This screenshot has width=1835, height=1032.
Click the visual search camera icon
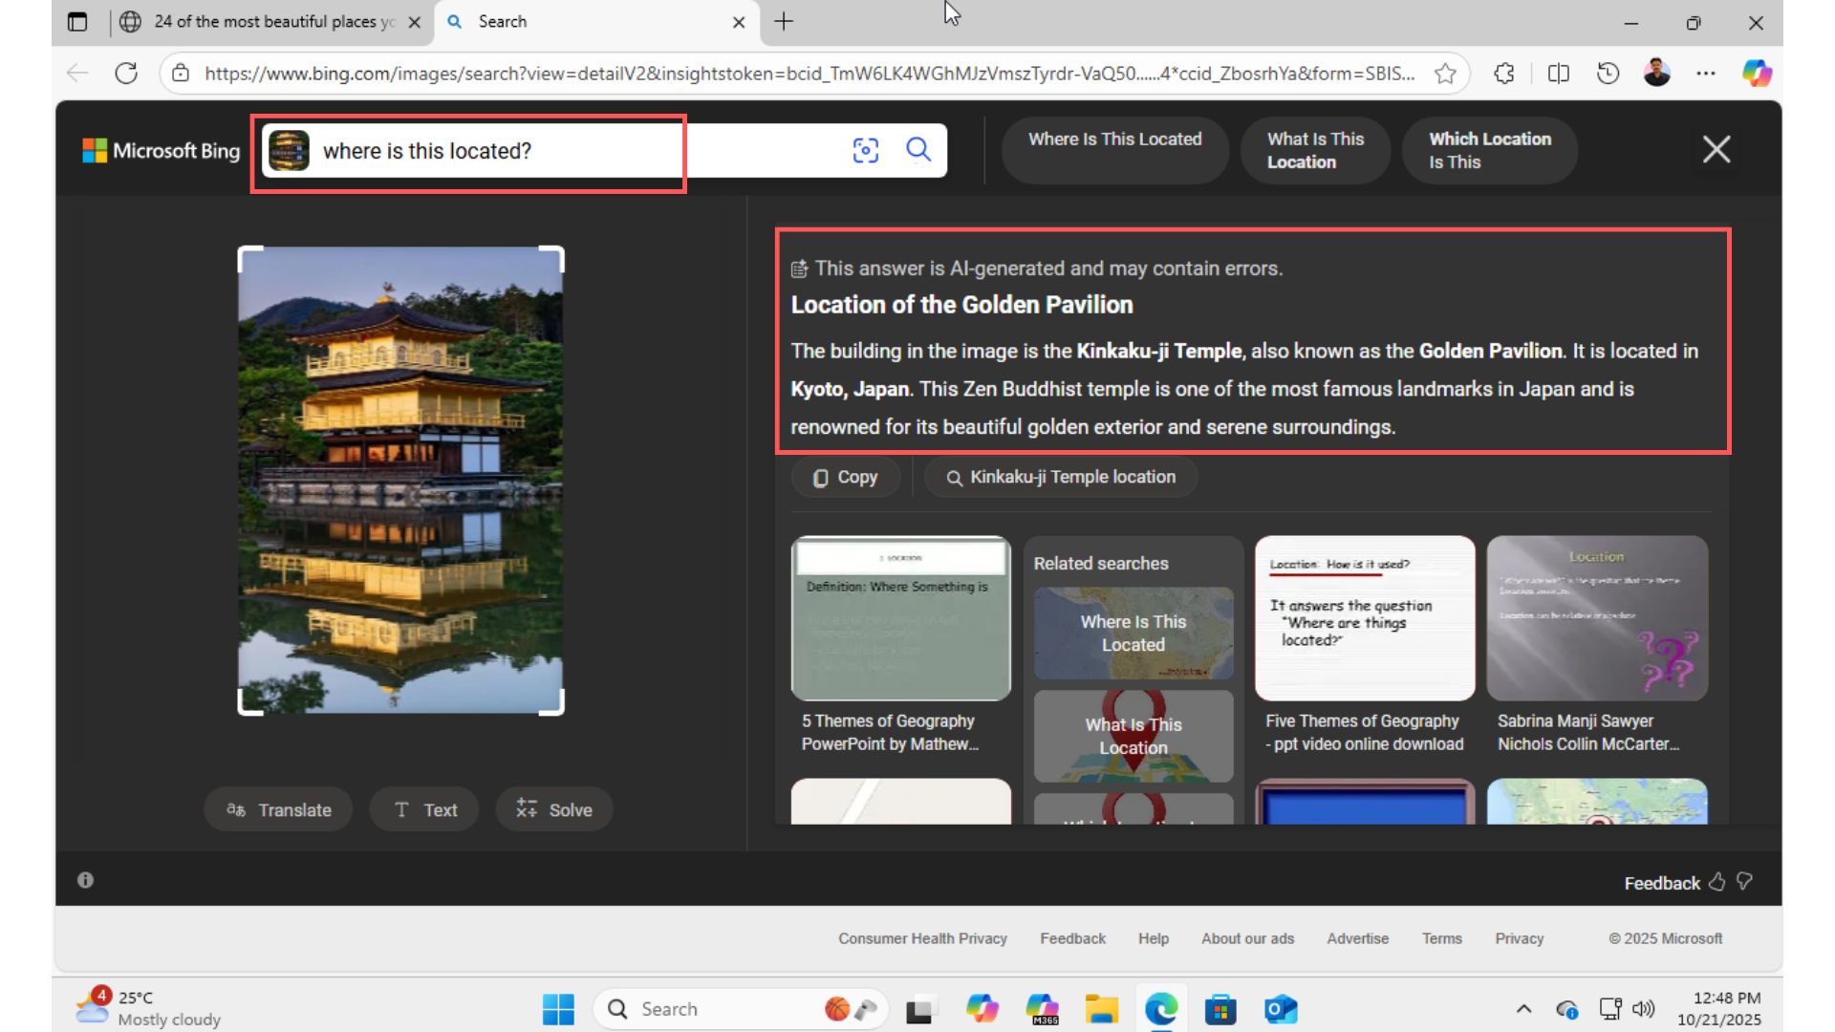point(865,150)
